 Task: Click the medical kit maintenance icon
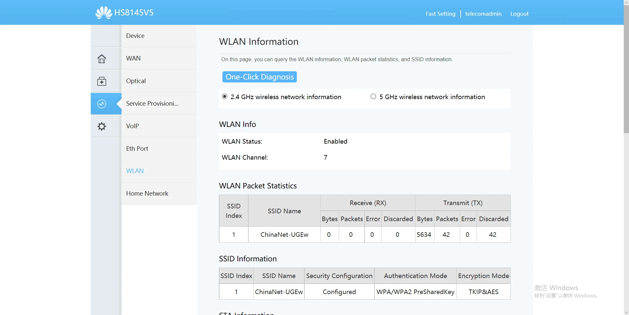coord(102,81)
